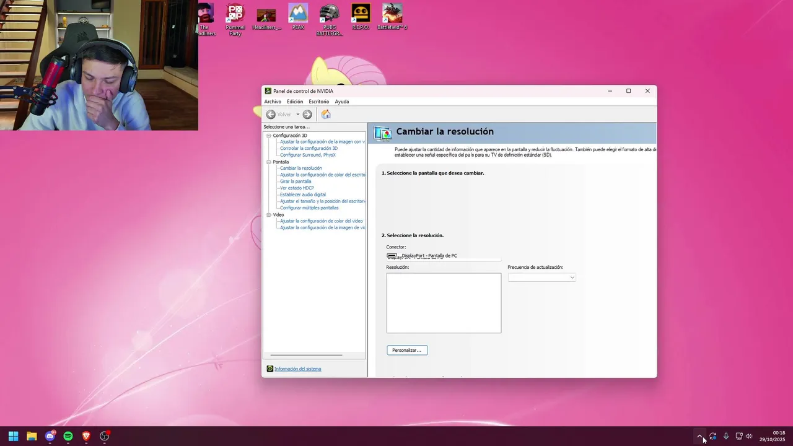Click the Personalizar... button
The height and width of the screenshot is (446, 793).
pos(407,351)
